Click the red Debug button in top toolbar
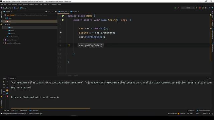The image size is (214, 120). 200,8
